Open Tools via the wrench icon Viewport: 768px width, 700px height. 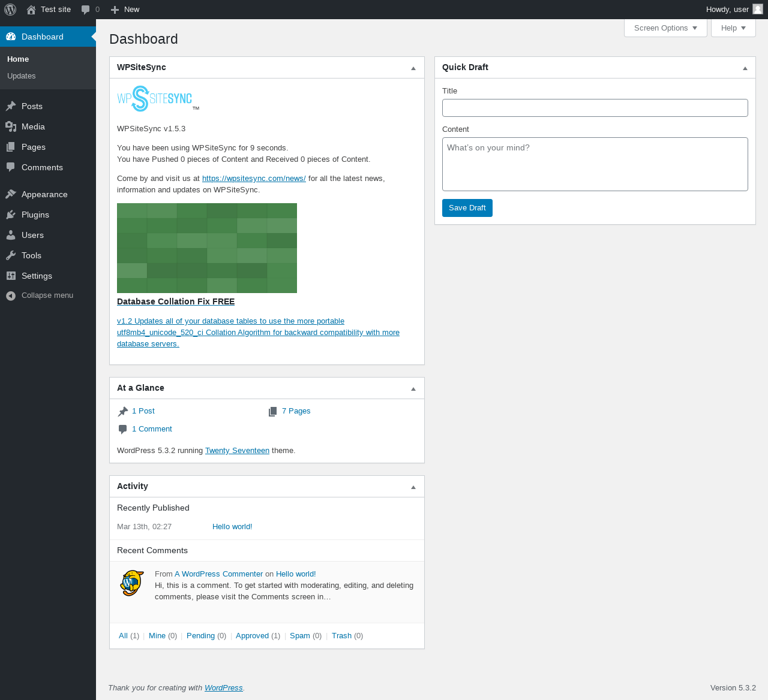tap(11, 255)
